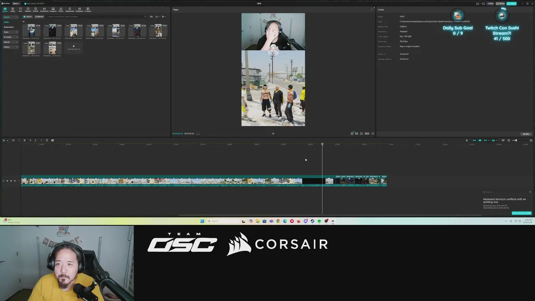Click Generate with AI tile
The width and height of the screenshot is (535, 301).
(x=74, y=48)
